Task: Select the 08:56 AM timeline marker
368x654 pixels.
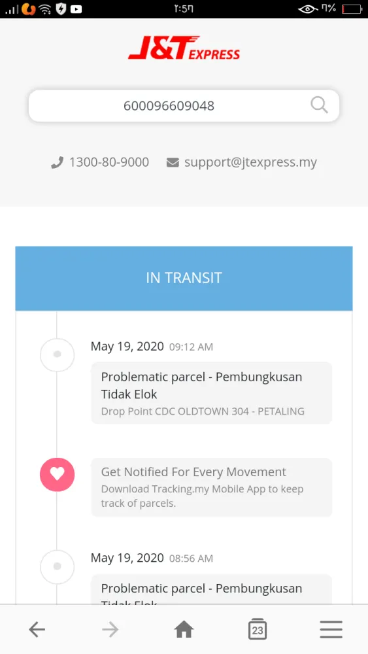Action: click(x=57, y=566)
